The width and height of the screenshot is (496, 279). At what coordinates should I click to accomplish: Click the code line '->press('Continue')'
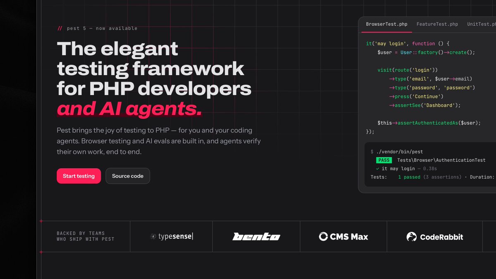(x=416, y=96)
